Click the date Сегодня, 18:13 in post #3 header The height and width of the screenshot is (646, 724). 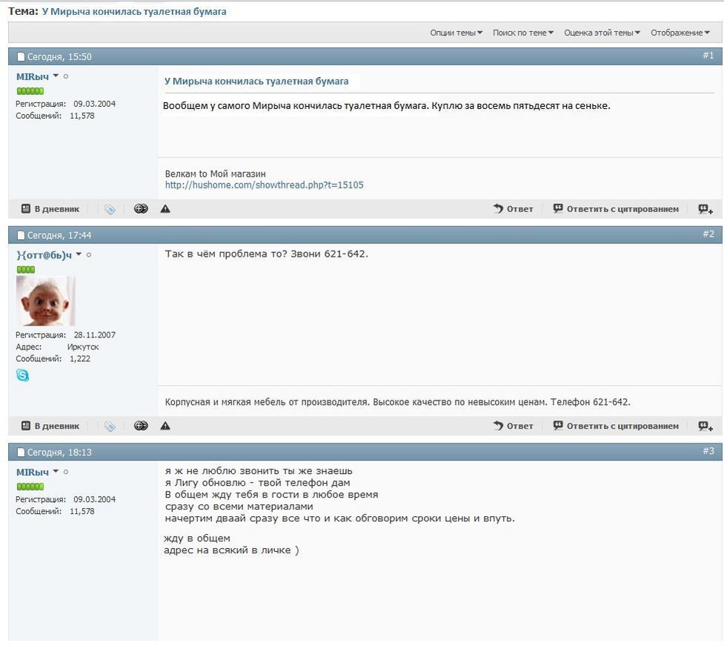click(x=59, y=452)
